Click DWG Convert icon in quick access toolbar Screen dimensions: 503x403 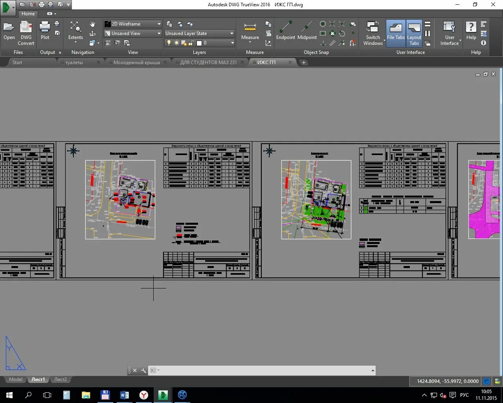[x=32, y=4]
